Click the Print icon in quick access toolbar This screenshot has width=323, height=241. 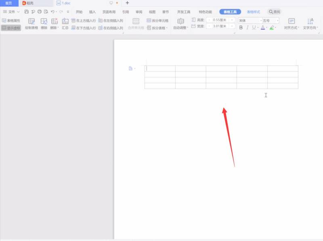[x=40, y=12]
